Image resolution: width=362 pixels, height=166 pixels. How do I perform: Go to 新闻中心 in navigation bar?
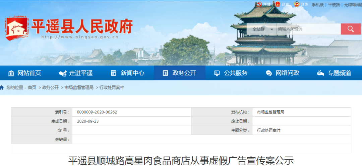[x=128, y=73]
